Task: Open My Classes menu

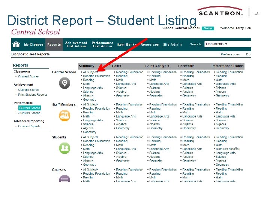Action: (33, 45)
